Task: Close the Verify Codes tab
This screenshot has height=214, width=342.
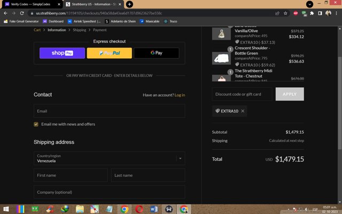Action: pos(59,4)
